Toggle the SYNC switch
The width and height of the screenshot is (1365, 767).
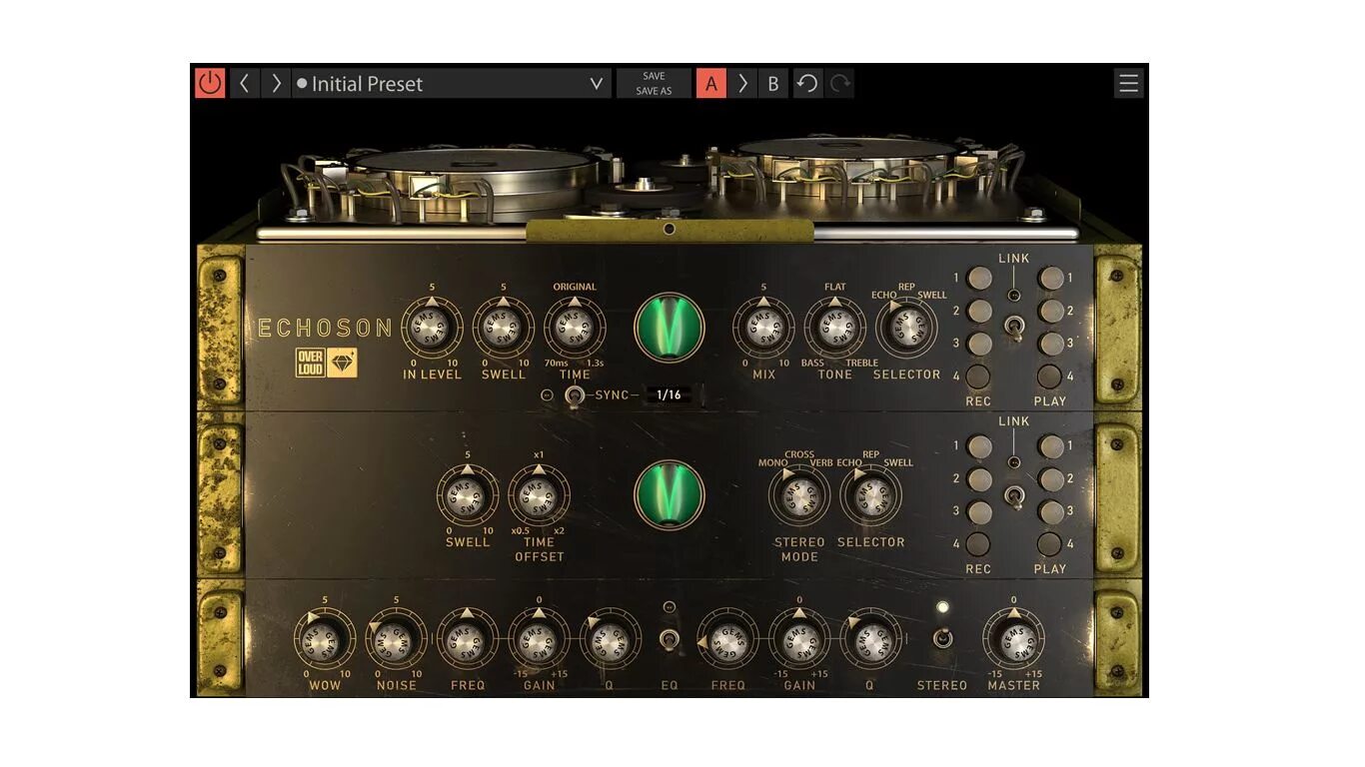click(574, 394)
